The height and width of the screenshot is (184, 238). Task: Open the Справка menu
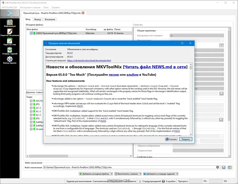55,7
